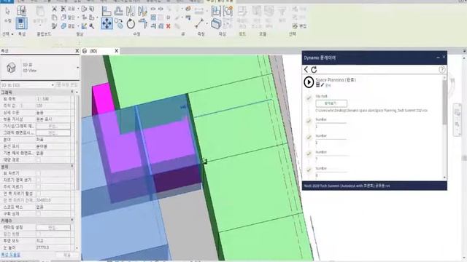Select the Measure between points tool

pyautogui.click(x=199, y=23)
